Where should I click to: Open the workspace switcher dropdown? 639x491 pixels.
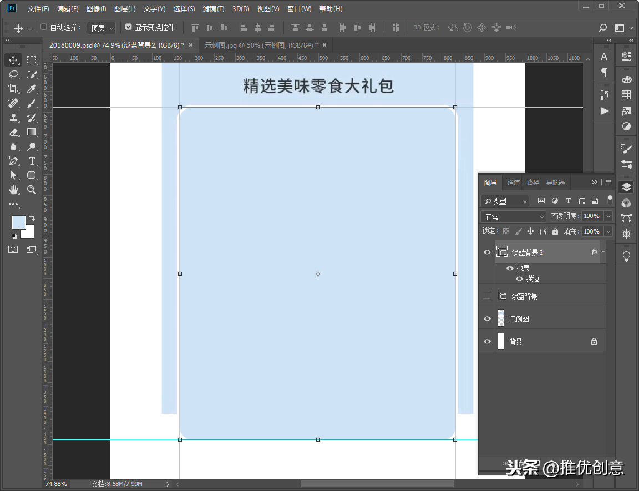tap(623, 28)
